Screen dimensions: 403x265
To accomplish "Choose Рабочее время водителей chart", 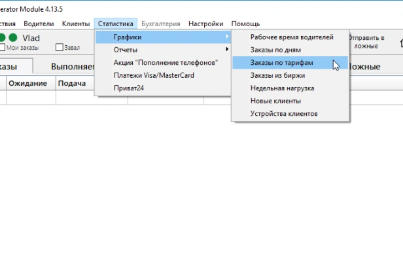I will pyautogui.click(x=291, y=37).
